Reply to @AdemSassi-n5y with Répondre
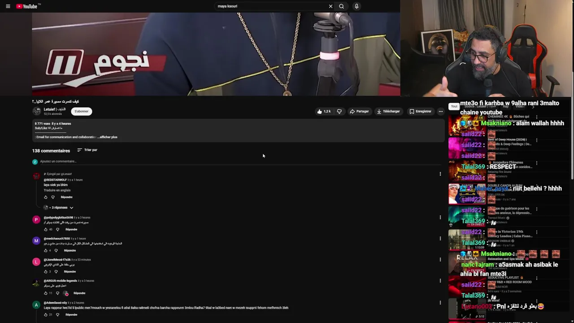Screen dimensions: 574x323 tap(71, 315)
